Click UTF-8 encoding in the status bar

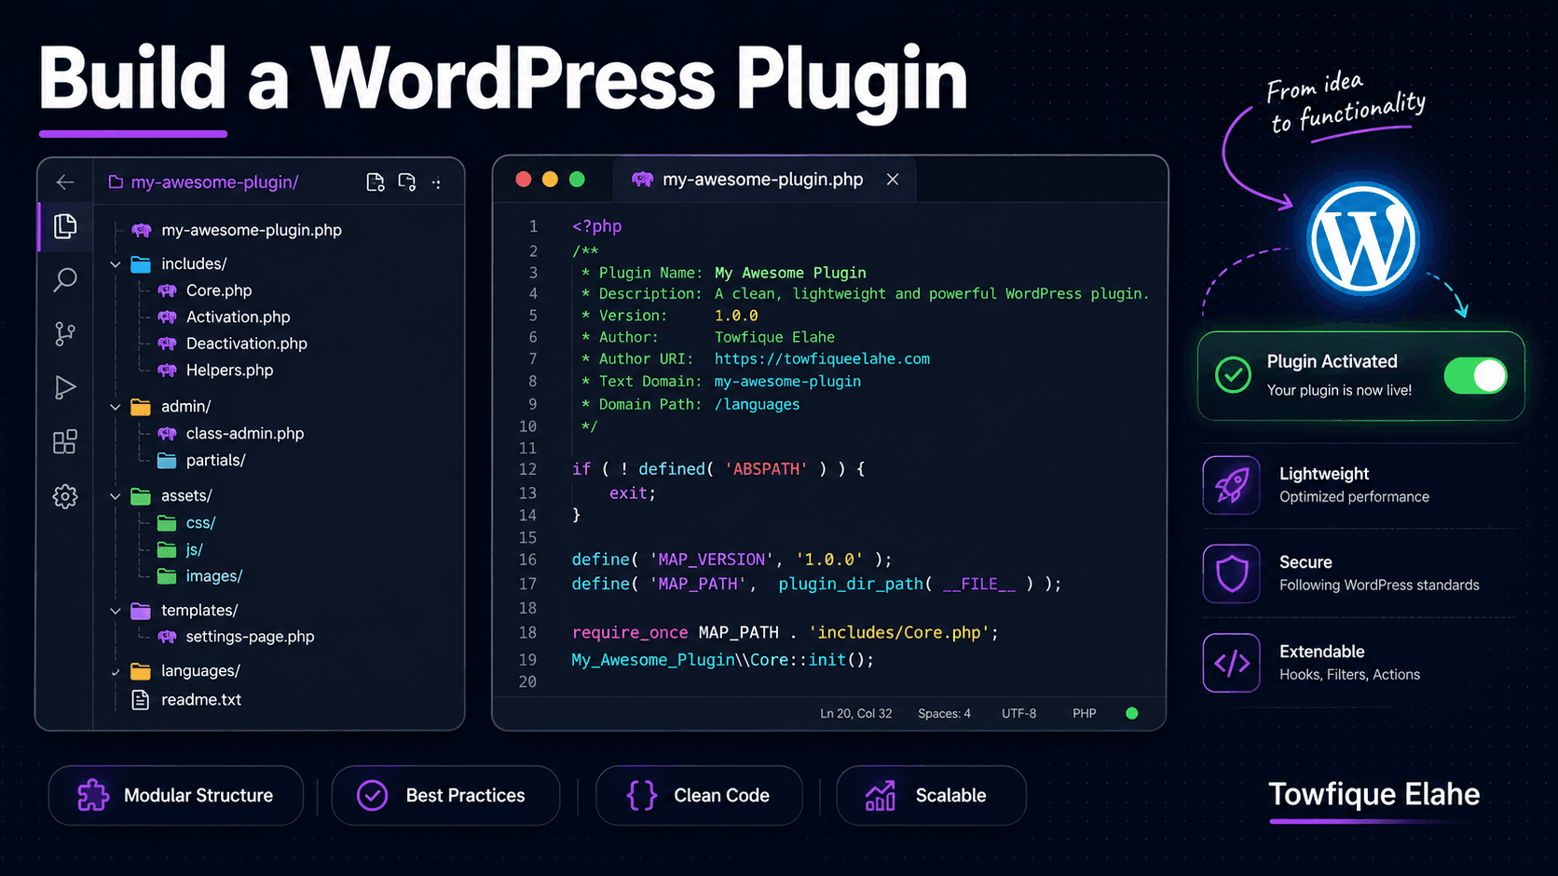coord(1018,713)
